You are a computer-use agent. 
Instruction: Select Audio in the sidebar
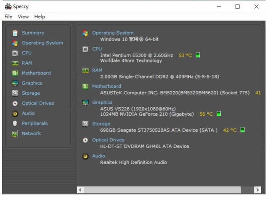coord(28,113)
